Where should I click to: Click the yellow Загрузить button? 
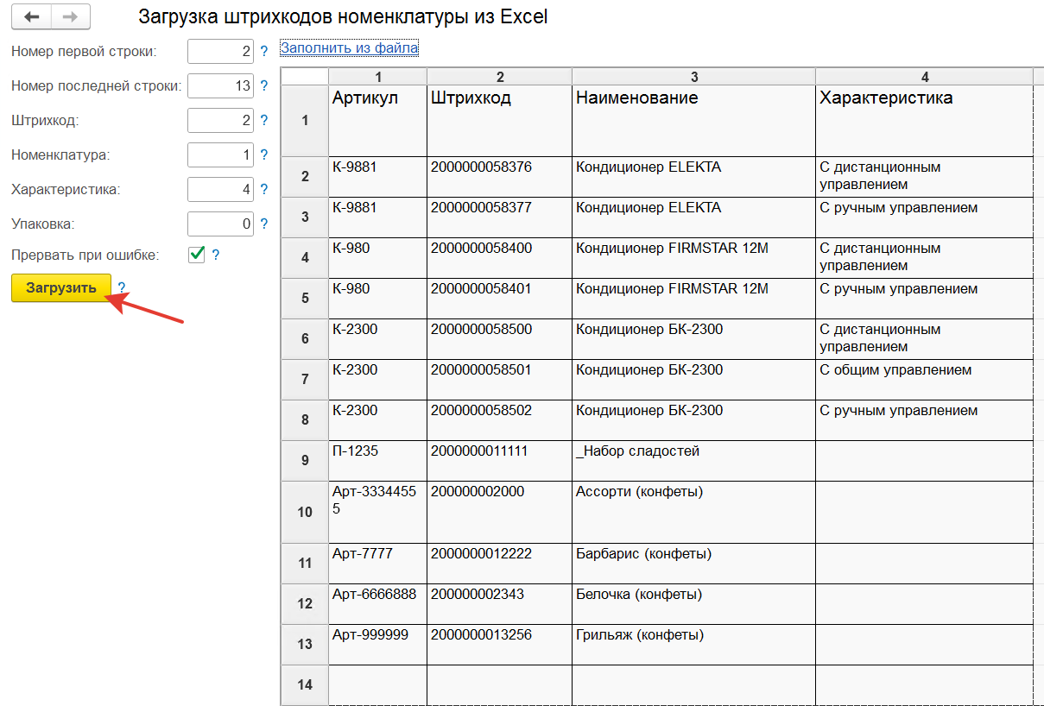click(61, 287)
